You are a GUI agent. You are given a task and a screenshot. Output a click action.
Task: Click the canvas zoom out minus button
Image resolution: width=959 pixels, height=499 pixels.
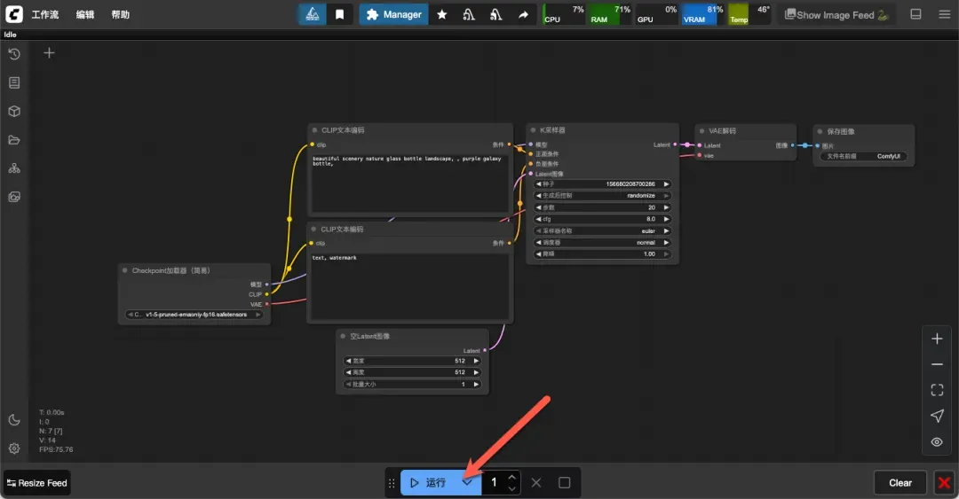point(937,364)
